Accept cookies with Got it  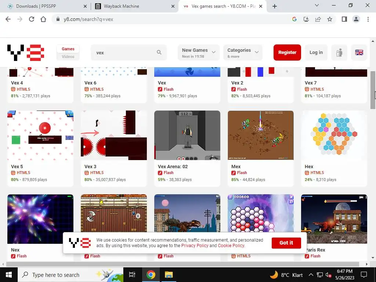point(286,243)
